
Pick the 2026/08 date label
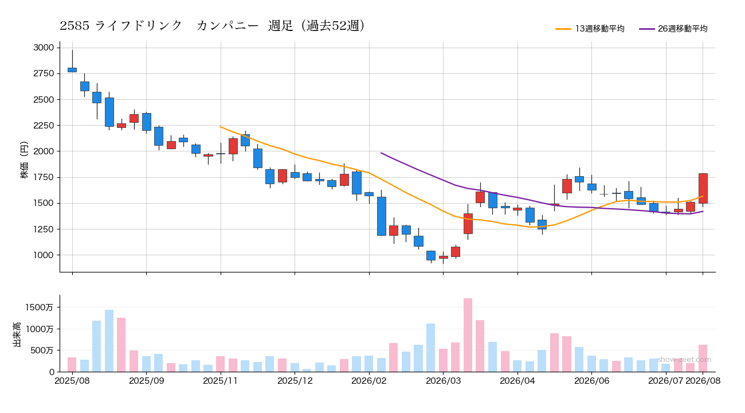pos(703,380)
